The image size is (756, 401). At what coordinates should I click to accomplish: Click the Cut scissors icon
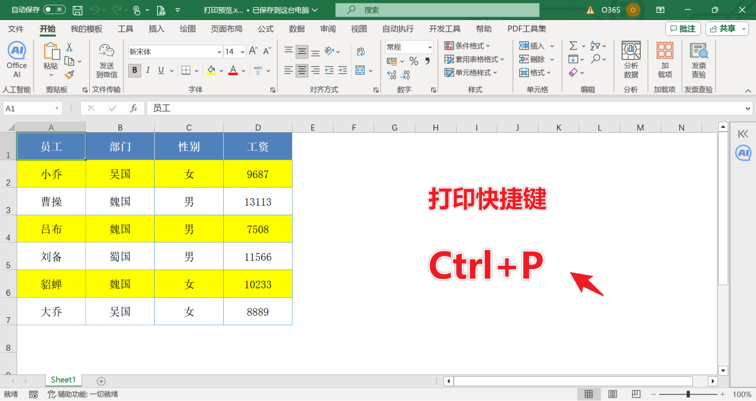click(69, 48)
